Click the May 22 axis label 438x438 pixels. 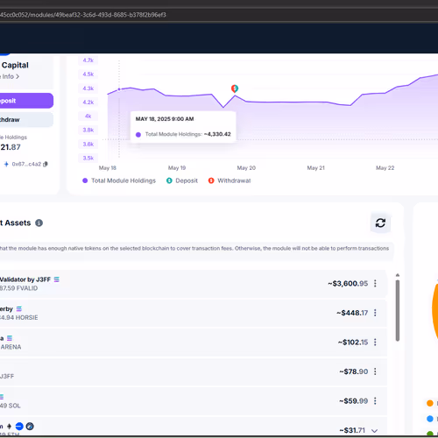tap(385, 168)
